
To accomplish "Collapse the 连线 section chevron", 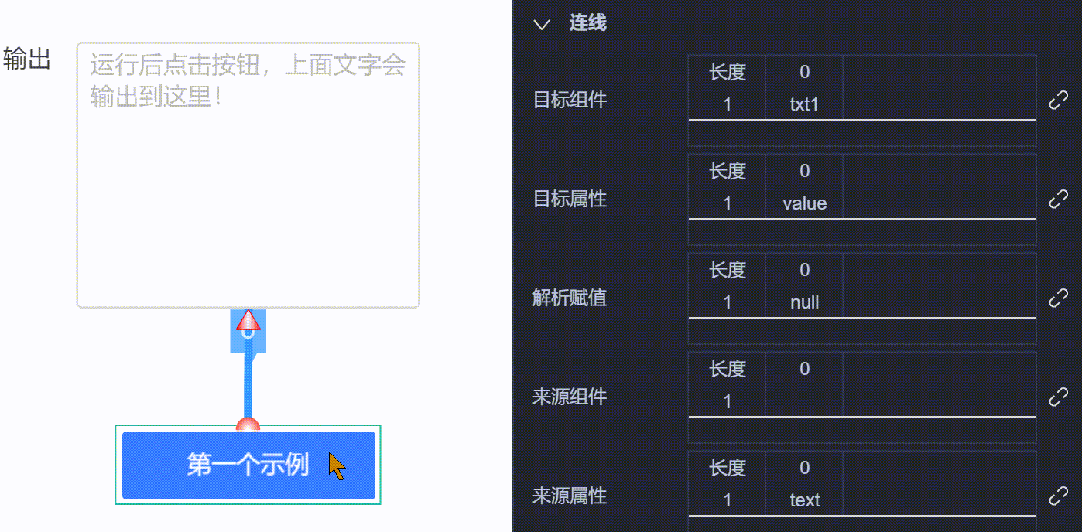I will pos(542,24).
